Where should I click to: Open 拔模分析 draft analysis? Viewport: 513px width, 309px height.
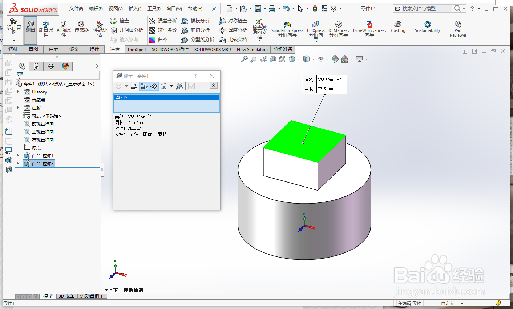tap(195, 21)
